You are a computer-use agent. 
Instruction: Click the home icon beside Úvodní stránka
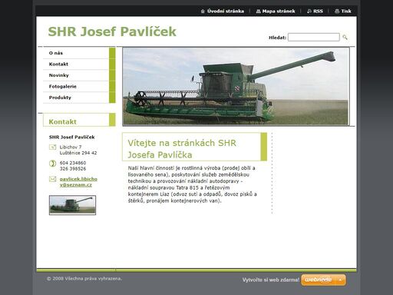click(x=203, y=12)
